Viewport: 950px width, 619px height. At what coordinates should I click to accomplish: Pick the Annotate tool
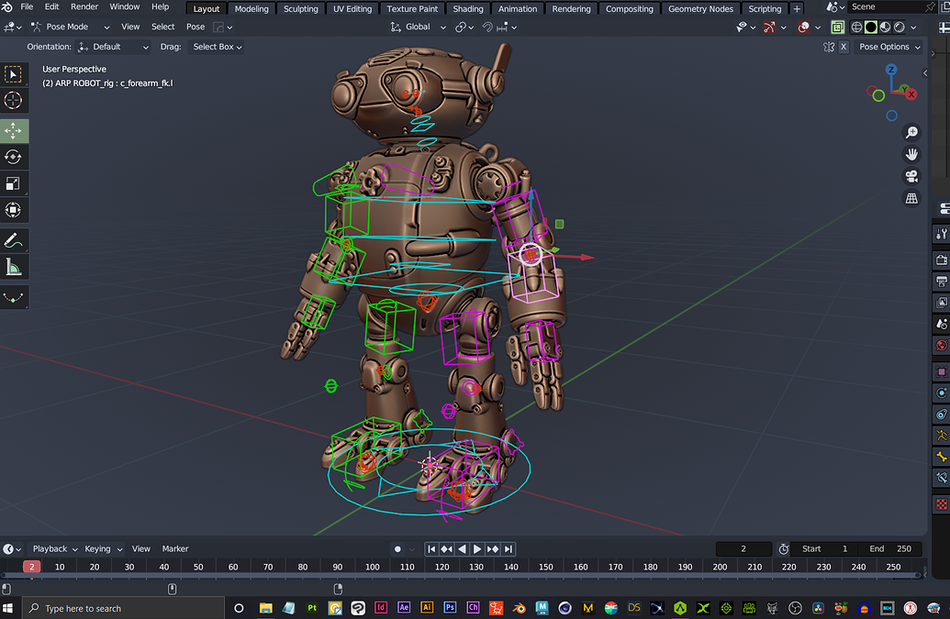tap(14, 241)
